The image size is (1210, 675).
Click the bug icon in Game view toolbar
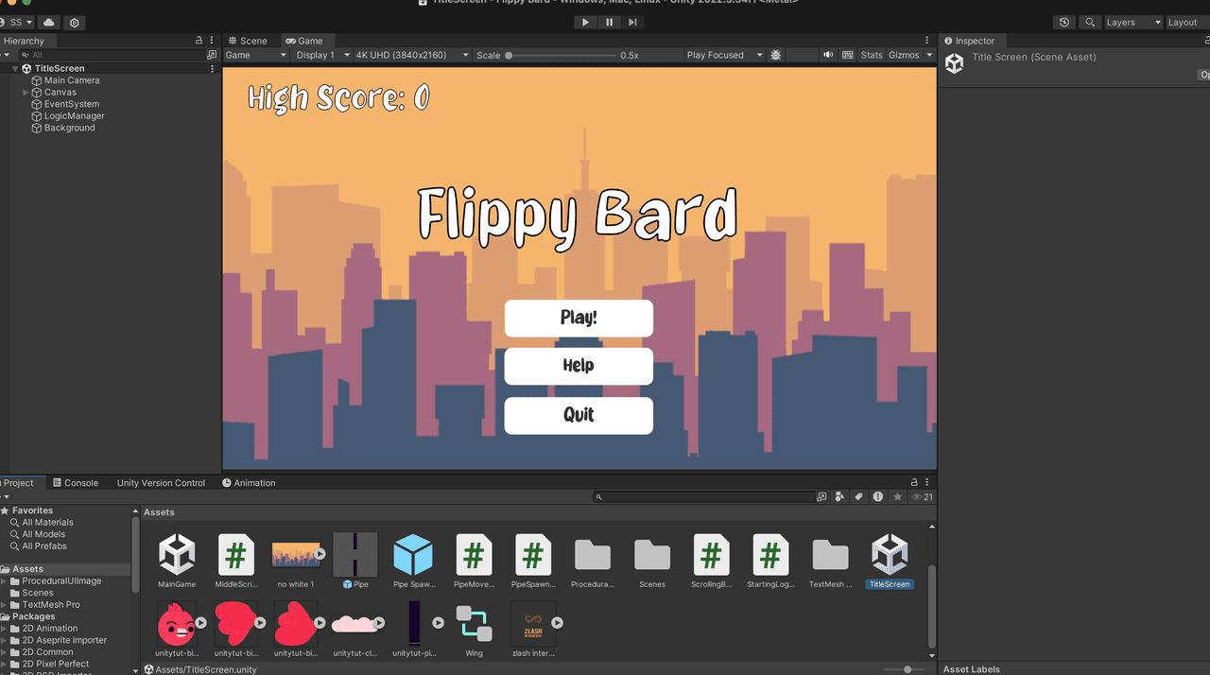click(776, 55)
